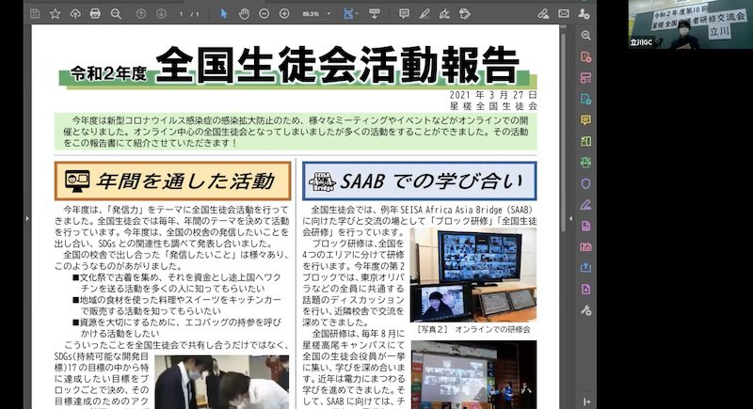Open the purple Fill and Sign tool

585,205
